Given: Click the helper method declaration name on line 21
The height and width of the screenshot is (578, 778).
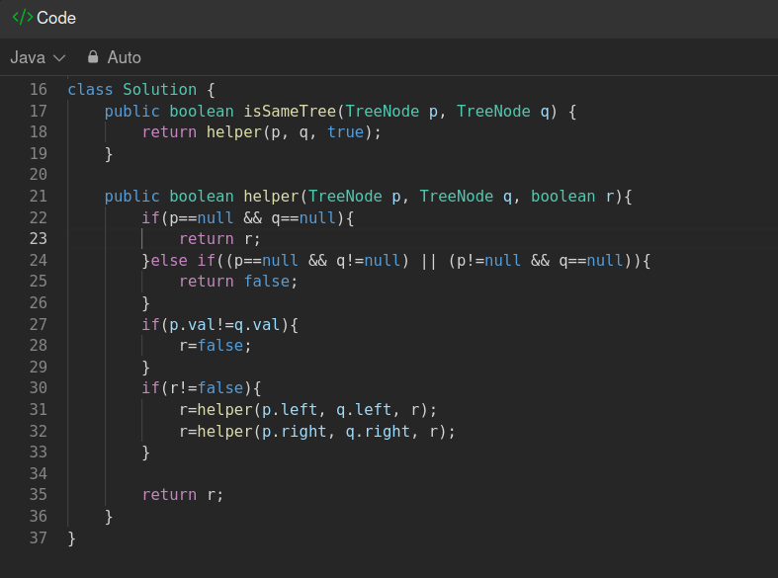Looking at the screenshot, I should click(271, 197).
